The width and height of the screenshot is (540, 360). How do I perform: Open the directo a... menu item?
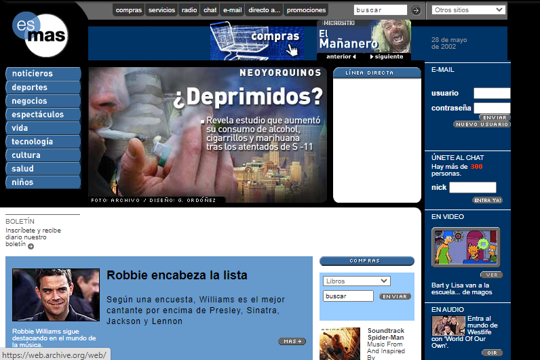pyautogui.click(x=264, y=10)
